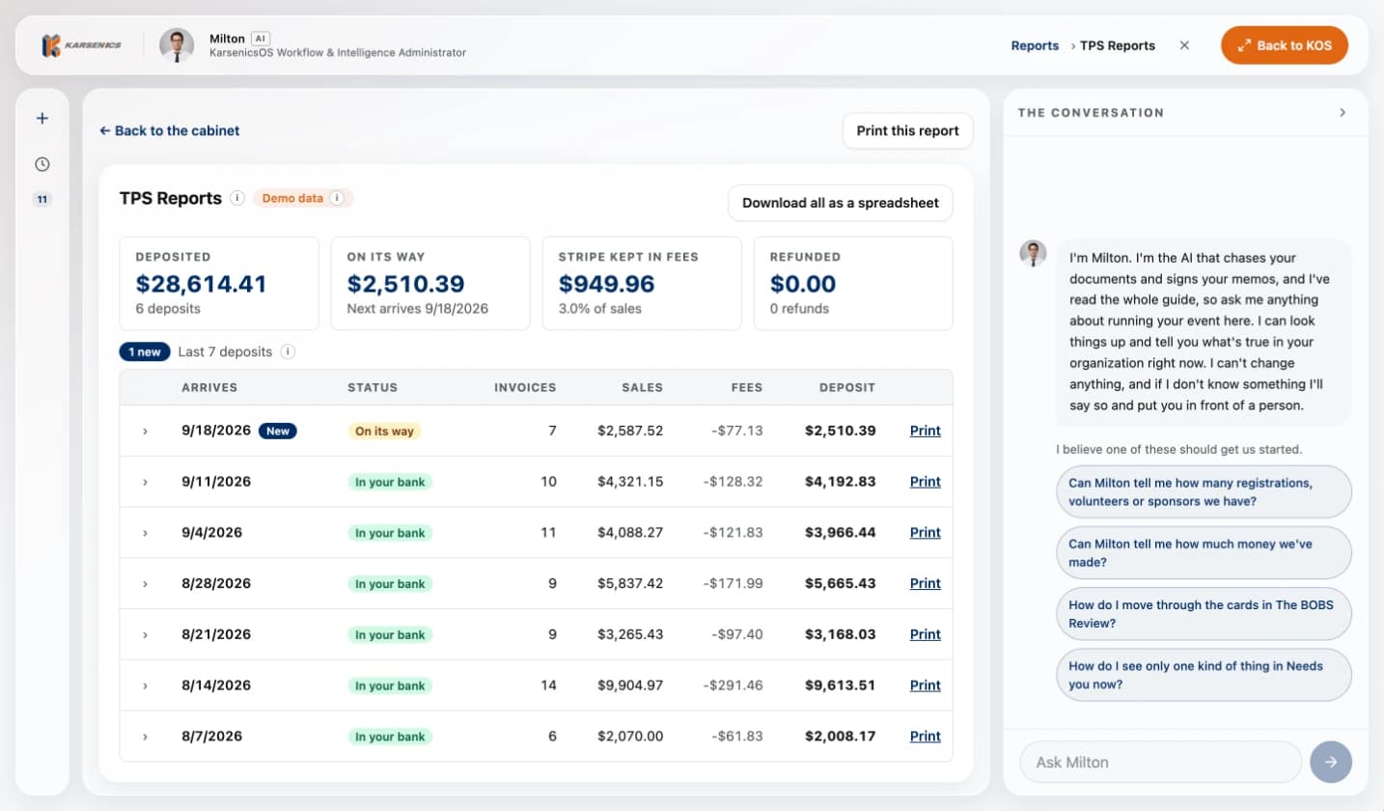Viewport: 1384px width, 811px height.
Task: Open history clock icon in sidebar
Action: click(x=42, y=164)
